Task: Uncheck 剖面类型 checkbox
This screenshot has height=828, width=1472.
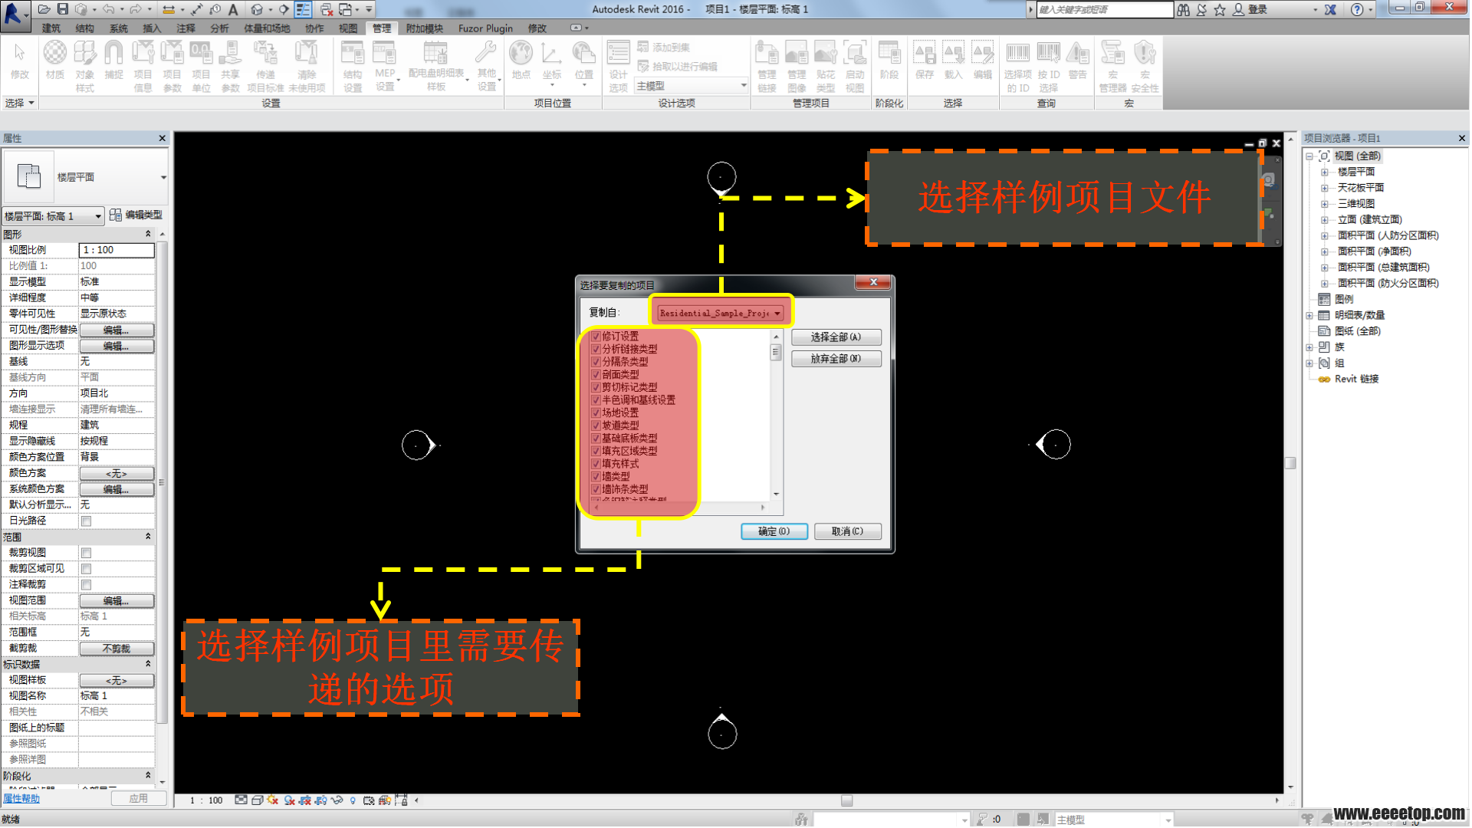Action: coord(596,375)
